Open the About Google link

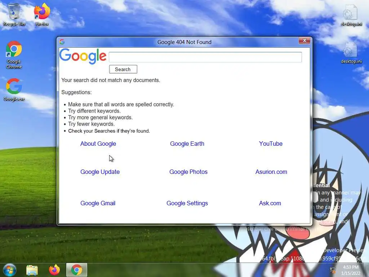[x=98, y=144]
